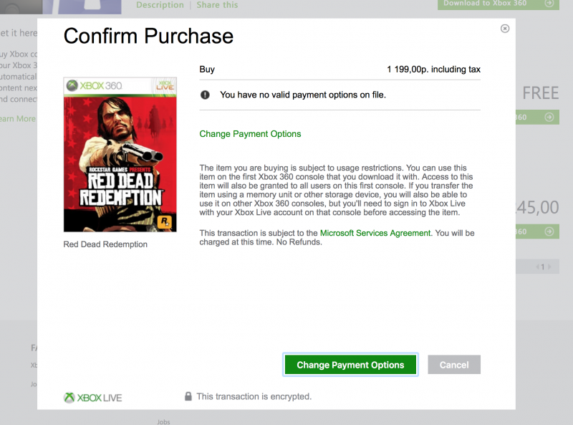
Task: Click the arrow icon below the 45,00 price
Action: tap(549, 231)
